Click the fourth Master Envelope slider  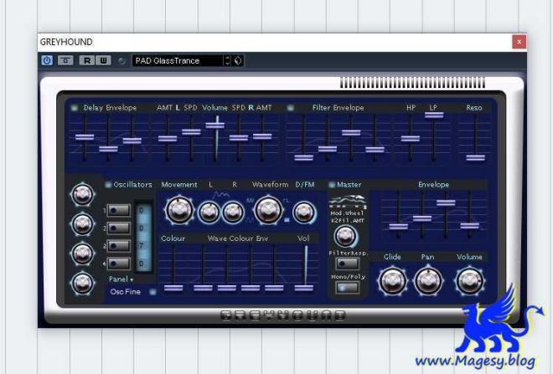tap(470, 225)
